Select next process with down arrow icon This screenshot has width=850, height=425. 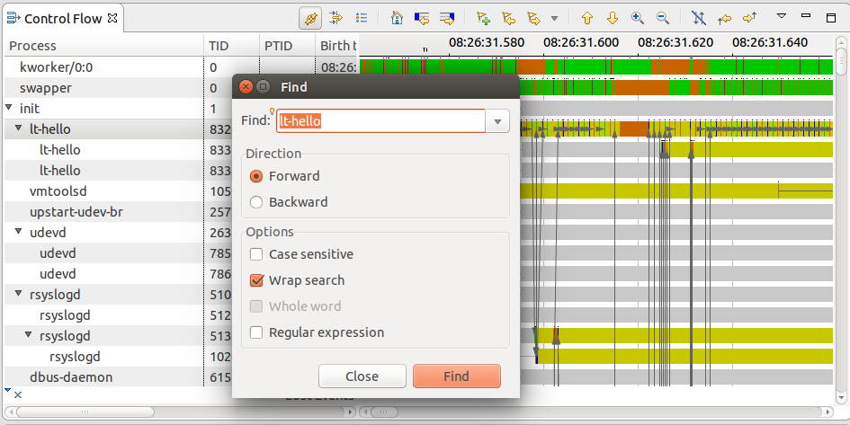point(613,18)
